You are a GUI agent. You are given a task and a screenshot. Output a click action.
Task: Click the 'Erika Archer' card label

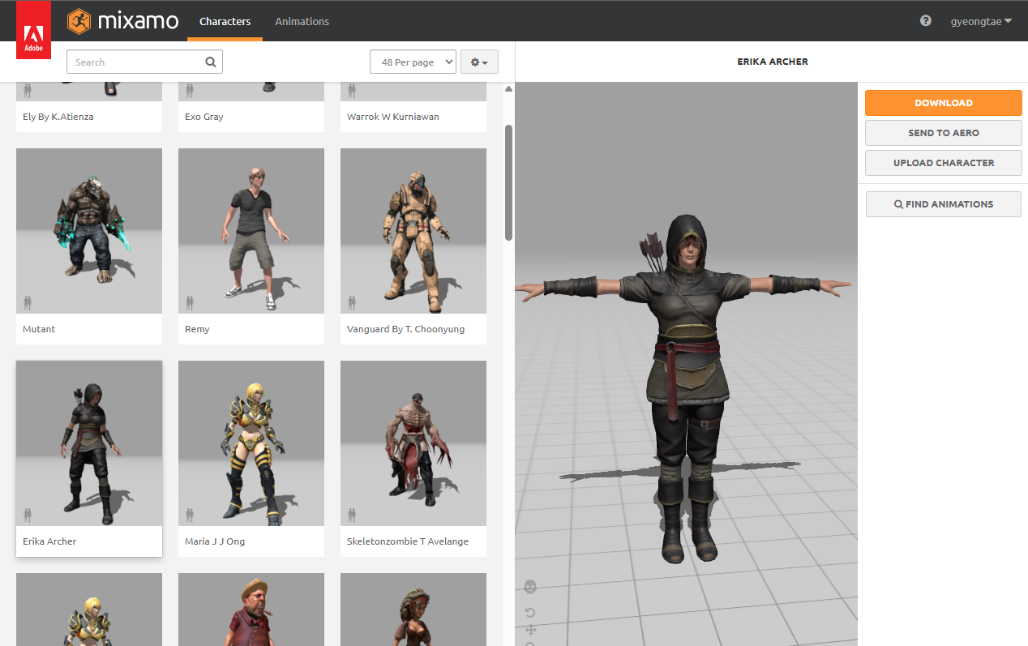coord(49,541)
